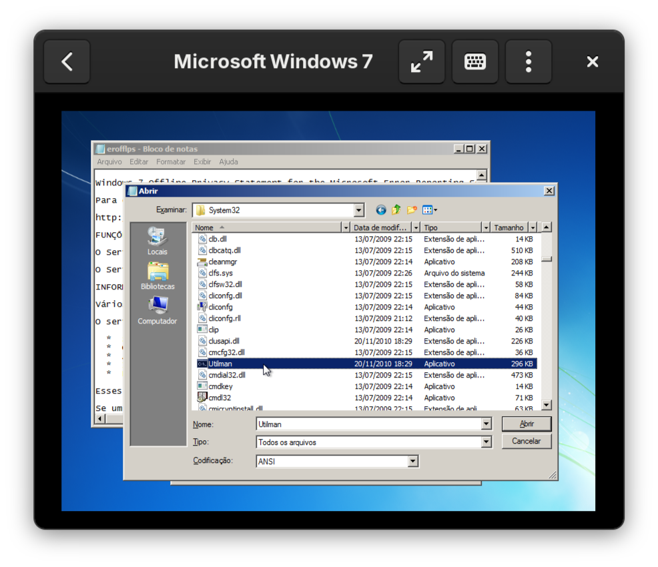Open the keyboard shortcuts menu in the header
The image size is (658, 567).
[x=475, y=61]
